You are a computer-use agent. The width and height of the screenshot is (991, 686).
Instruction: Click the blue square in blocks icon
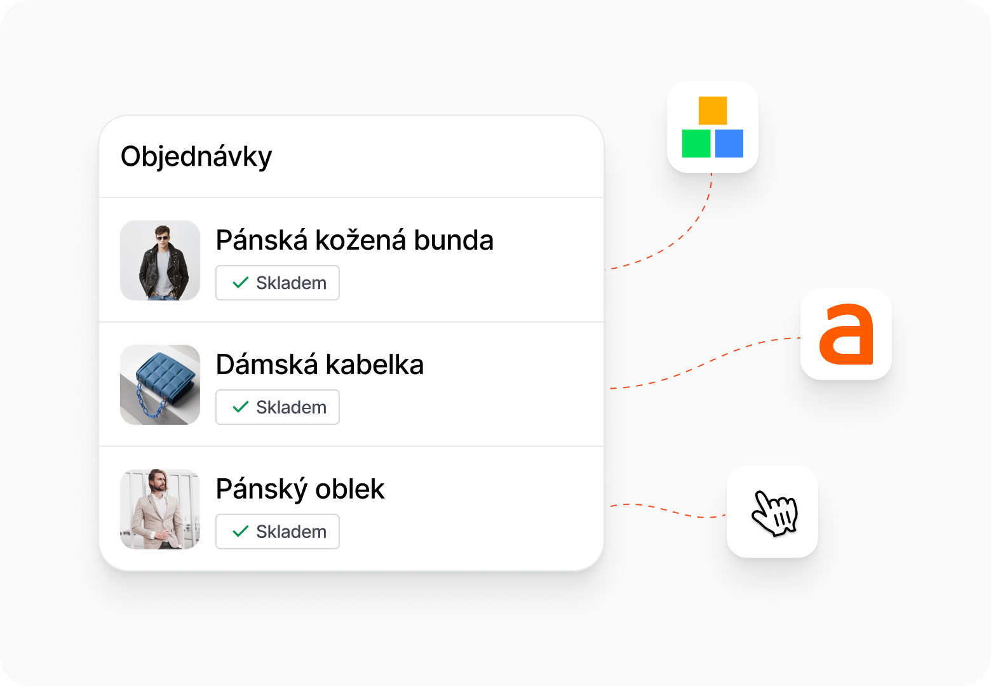pyautogui.click(x=729, y=144)
